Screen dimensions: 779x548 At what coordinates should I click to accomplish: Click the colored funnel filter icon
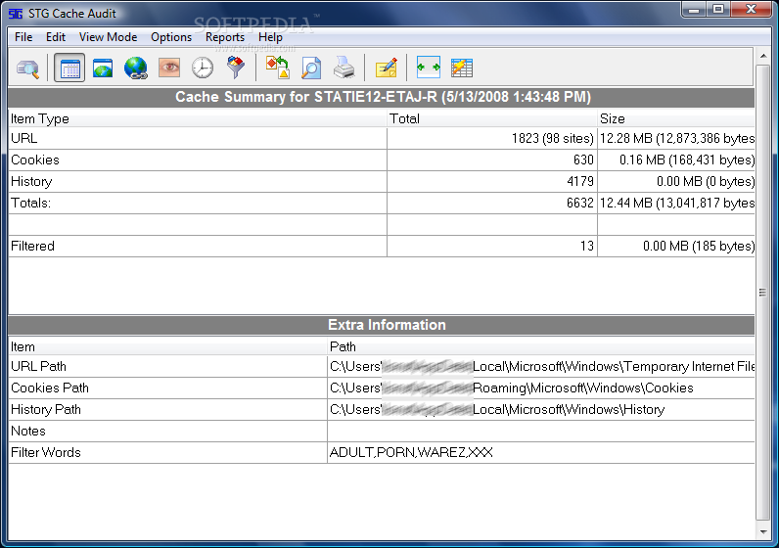pos(236,68)
